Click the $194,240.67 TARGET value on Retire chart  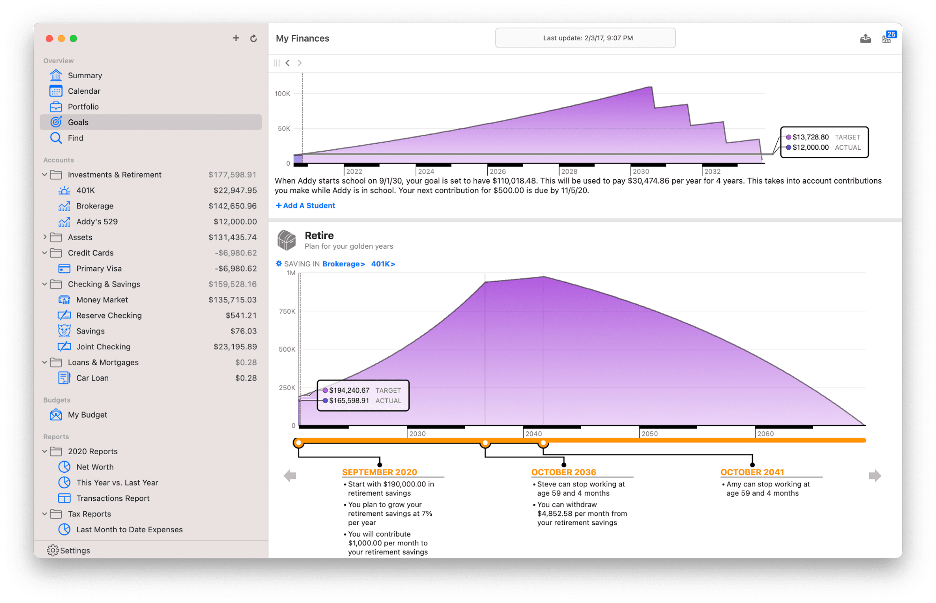point(349,390)
